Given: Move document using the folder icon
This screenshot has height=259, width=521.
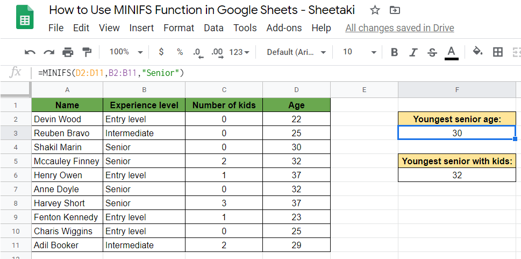Looking at the screenshot, I should tap(395, 10).
